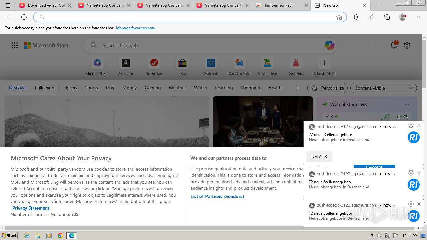Expand the second notification with down chevron

click(394, 174)
